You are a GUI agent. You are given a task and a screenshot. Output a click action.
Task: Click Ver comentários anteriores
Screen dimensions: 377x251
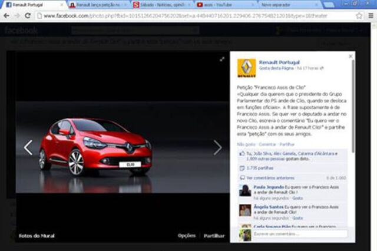tap(270, 178)
